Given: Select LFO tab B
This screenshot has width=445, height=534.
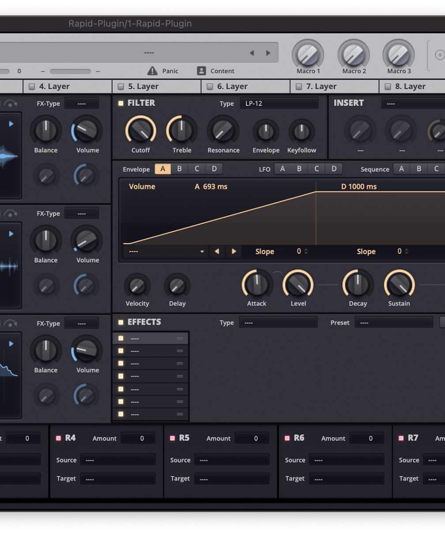Looking at the screenshot, I should (x=299, y=169).
